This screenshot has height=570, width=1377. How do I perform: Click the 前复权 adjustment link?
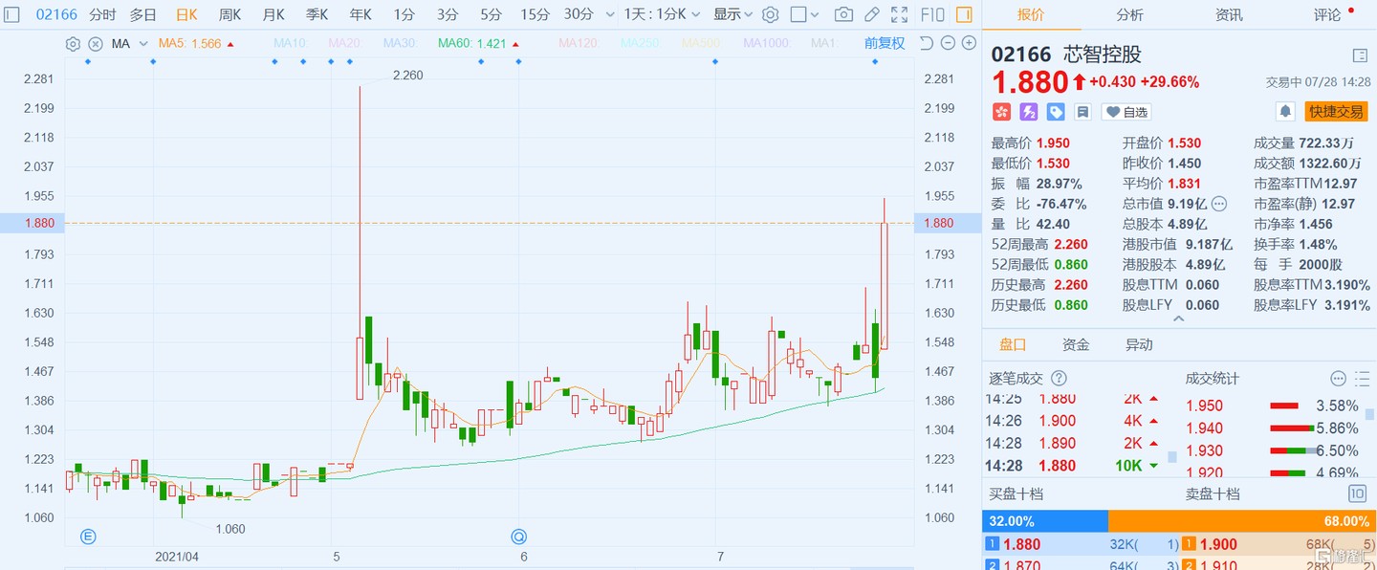point(884,43)
